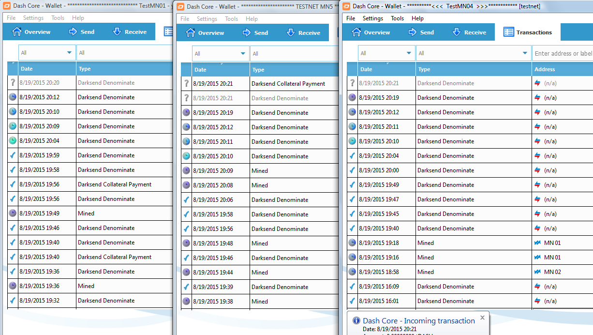Image resolution: width=593 pixels, height=335 pixels.
Task: Select Darksend Collateral Payment 19:40 row in TestMN01
Action: (x=90, y=257)
